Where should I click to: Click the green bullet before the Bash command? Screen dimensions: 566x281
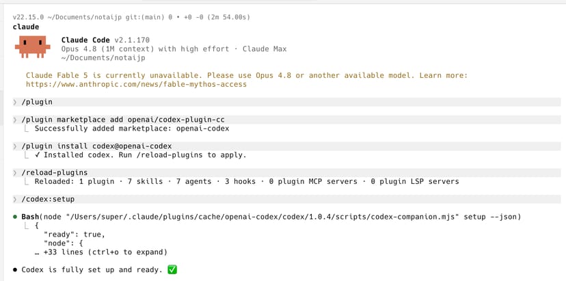coord(15,217)
